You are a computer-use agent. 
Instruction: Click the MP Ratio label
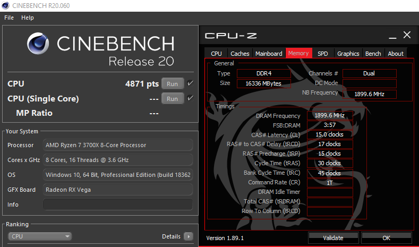tap(34, 113)
